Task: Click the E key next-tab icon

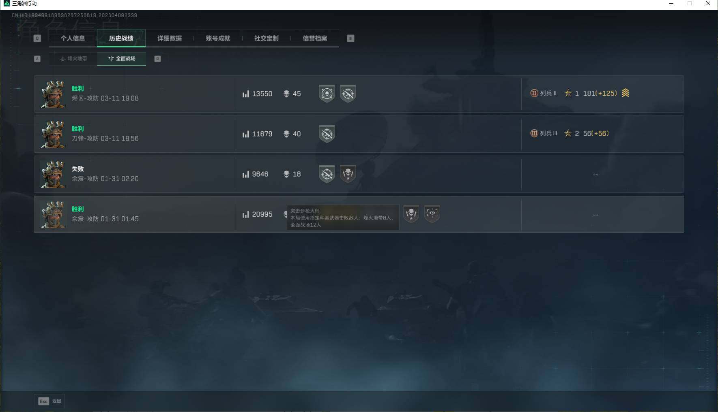Action: (350, 38)
